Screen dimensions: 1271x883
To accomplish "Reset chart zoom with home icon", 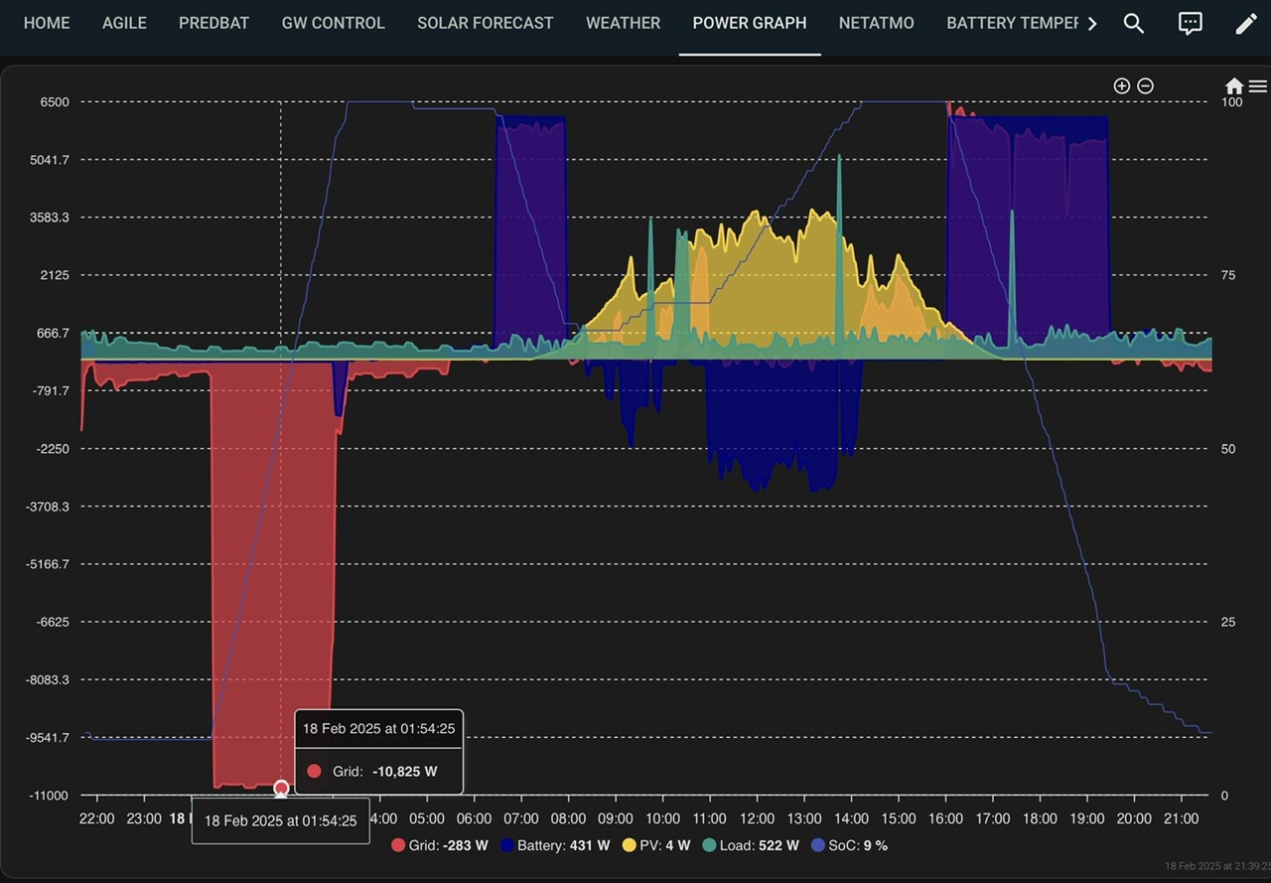I will coord(1234,86).
